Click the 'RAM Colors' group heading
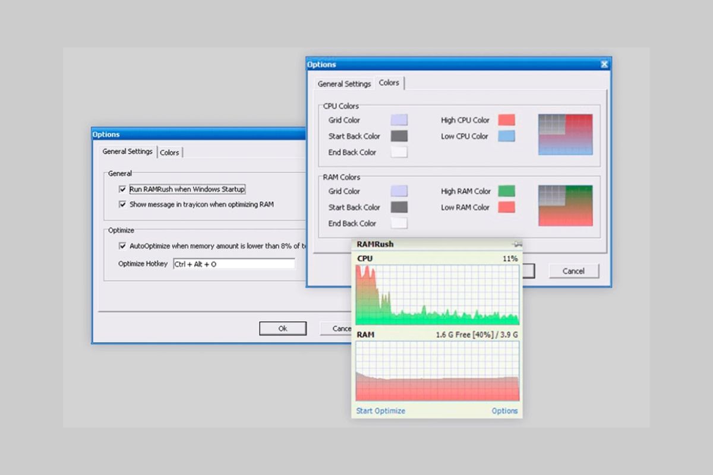This screenshot has height=475, width=713. (x=342, y=177)
